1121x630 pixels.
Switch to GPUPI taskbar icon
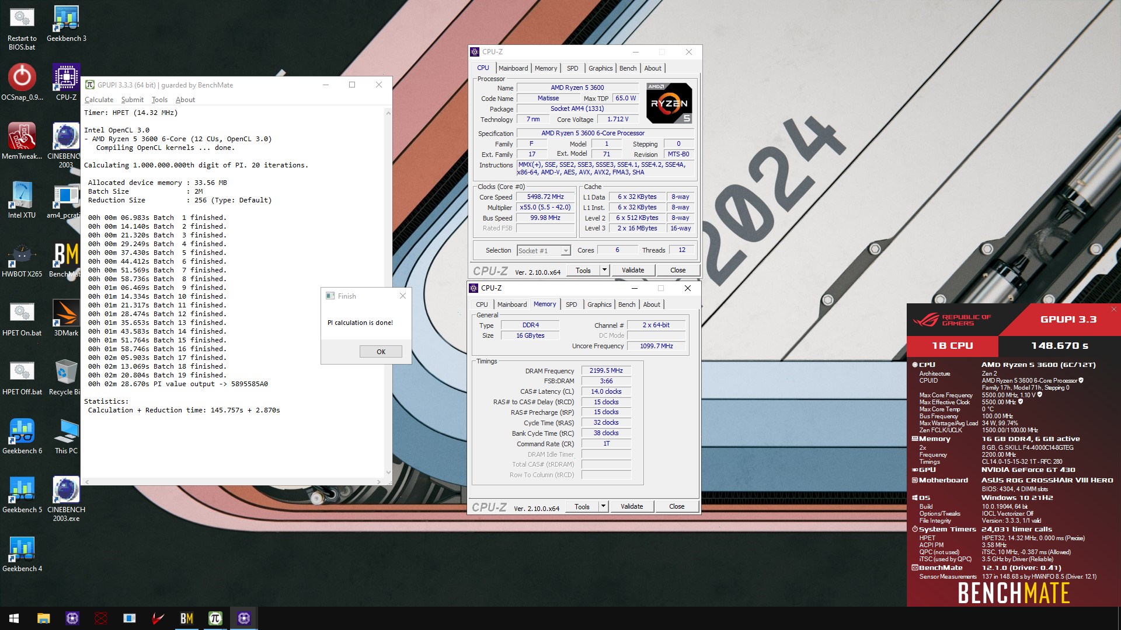pyautogui.click(x=215, y=618)
